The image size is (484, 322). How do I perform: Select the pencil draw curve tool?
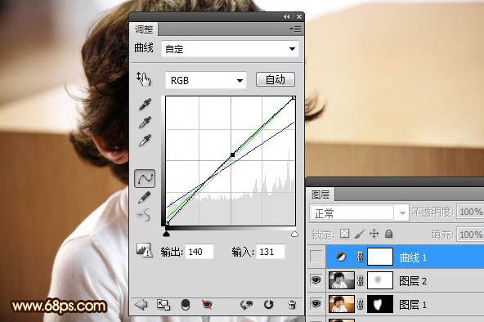pos(144,198)
